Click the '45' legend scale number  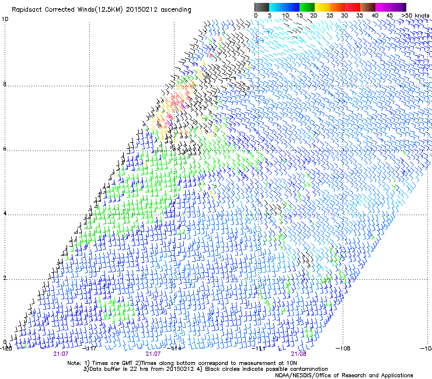tap(389, 16)
